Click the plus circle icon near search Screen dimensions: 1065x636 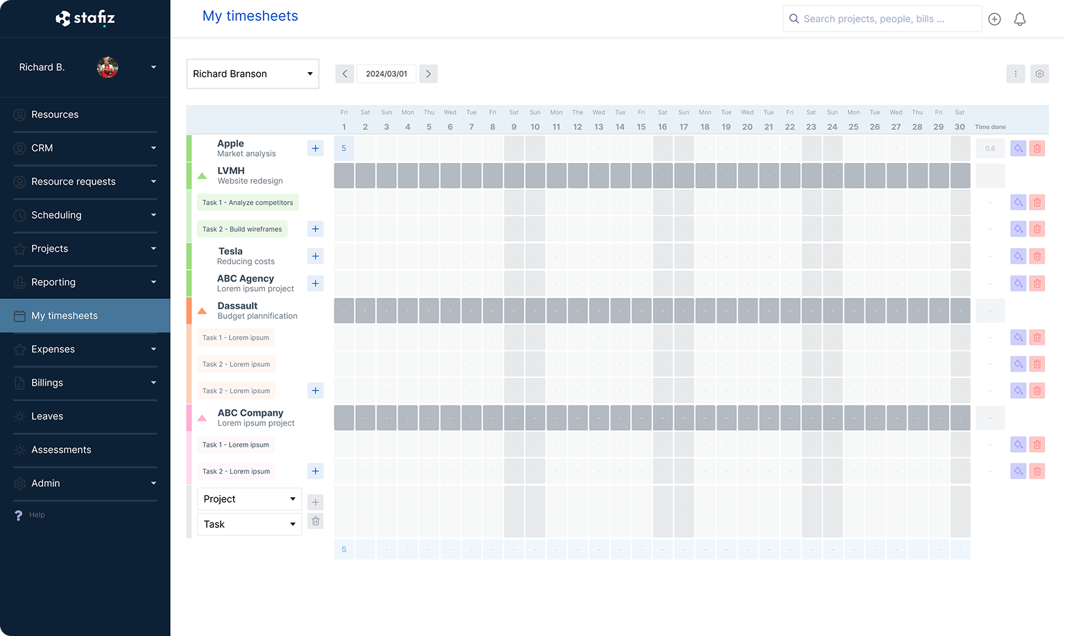click(994, 19)
